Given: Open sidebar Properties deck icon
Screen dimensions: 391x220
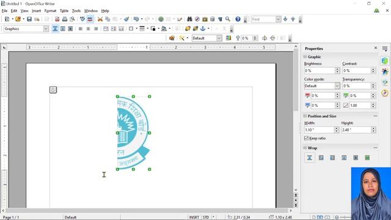Looking at the screenshot, I should click(385, 61).
